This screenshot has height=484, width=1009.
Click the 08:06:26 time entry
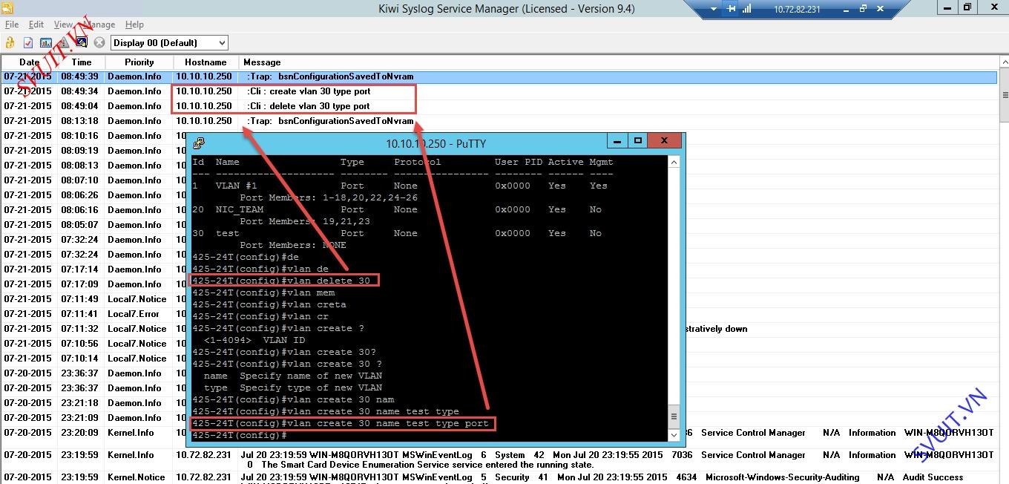(x=79, y=195)
